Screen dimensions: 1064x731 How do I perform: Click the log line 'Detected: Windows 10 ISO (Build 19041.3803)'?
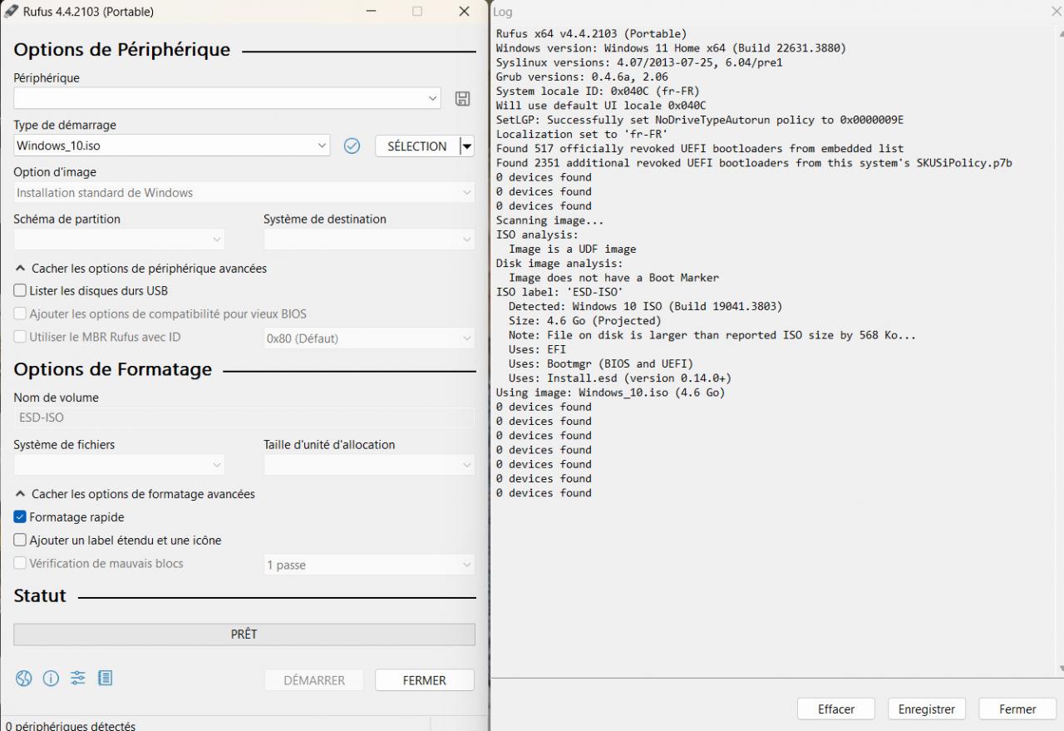point(646,306)
